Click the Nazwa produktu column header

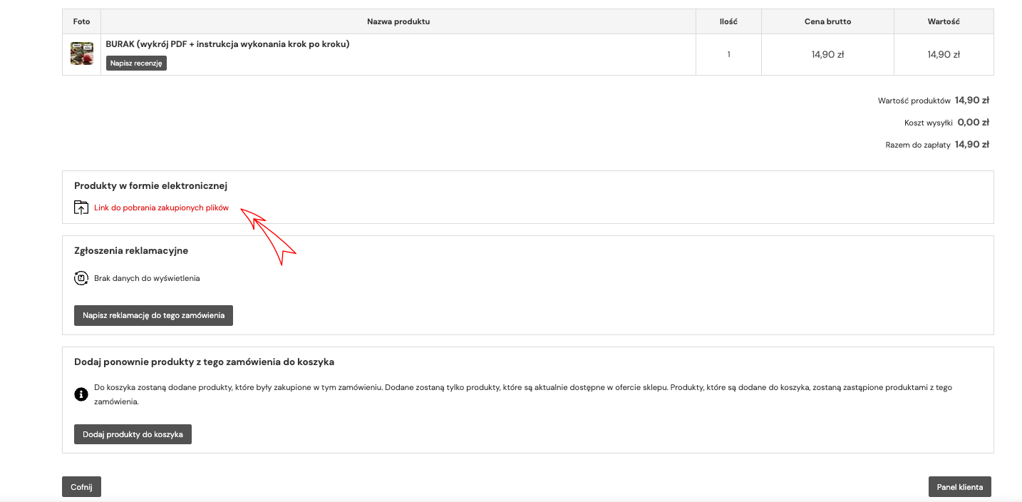coord(398,21)
